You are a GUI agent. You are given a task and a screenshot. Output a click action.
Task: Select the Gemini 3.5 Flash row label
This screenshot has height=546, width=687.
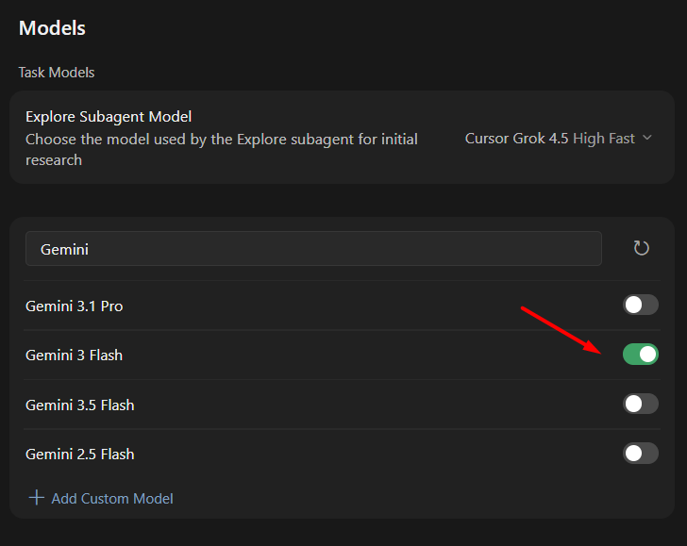79,405
